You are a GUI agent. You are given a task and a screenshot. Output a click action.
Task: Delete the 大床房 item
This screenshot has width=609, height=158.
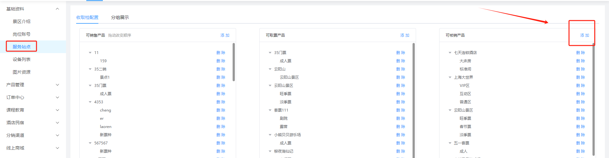580,61
